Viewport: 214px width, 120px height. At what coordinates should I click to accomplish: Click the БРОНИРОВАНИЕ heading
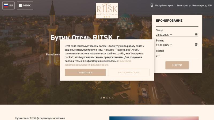[169, 21]
